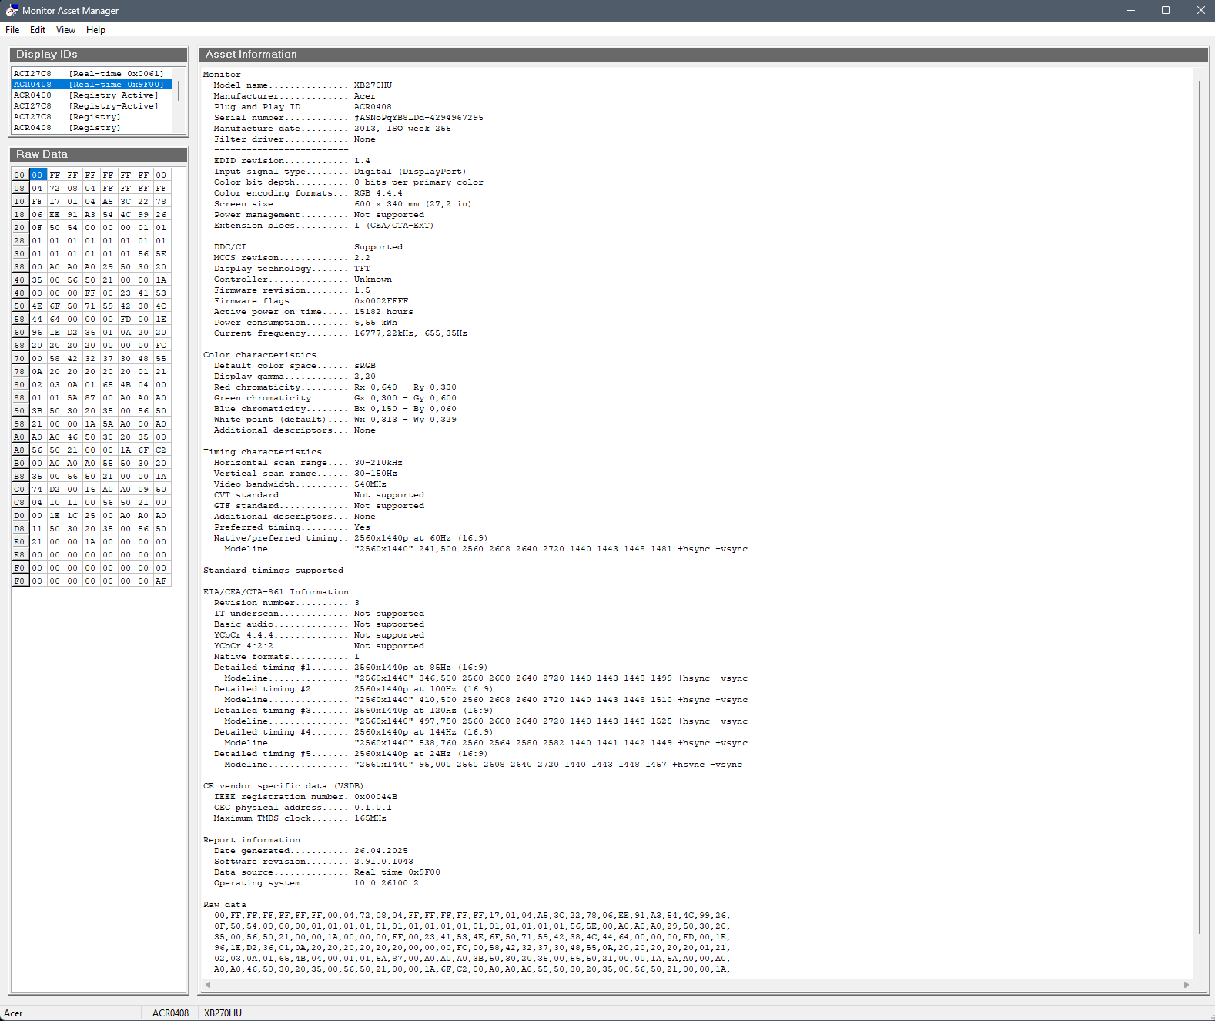Click Default color space sRGB value
The width and height of the screenshot is (1215, 1021).
point(365,366)
